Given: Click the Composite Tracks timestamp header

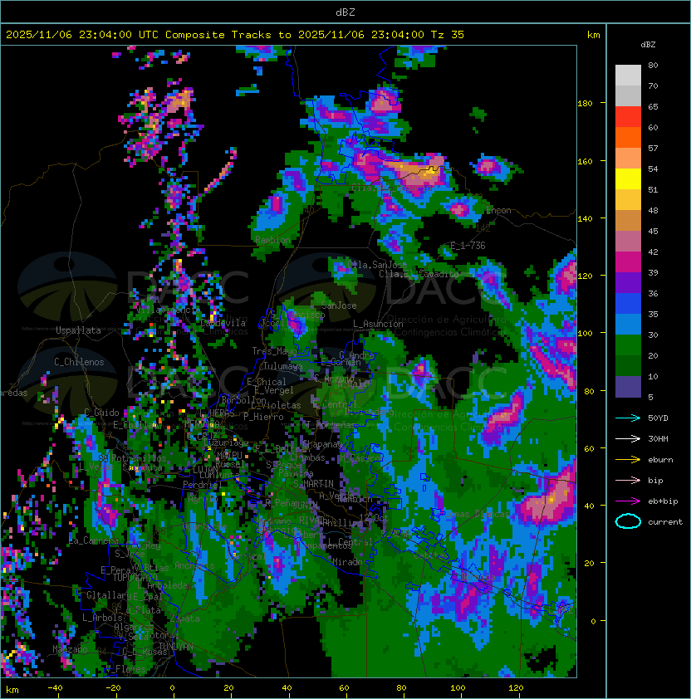Looking at the screenshot, I should 235,35.
